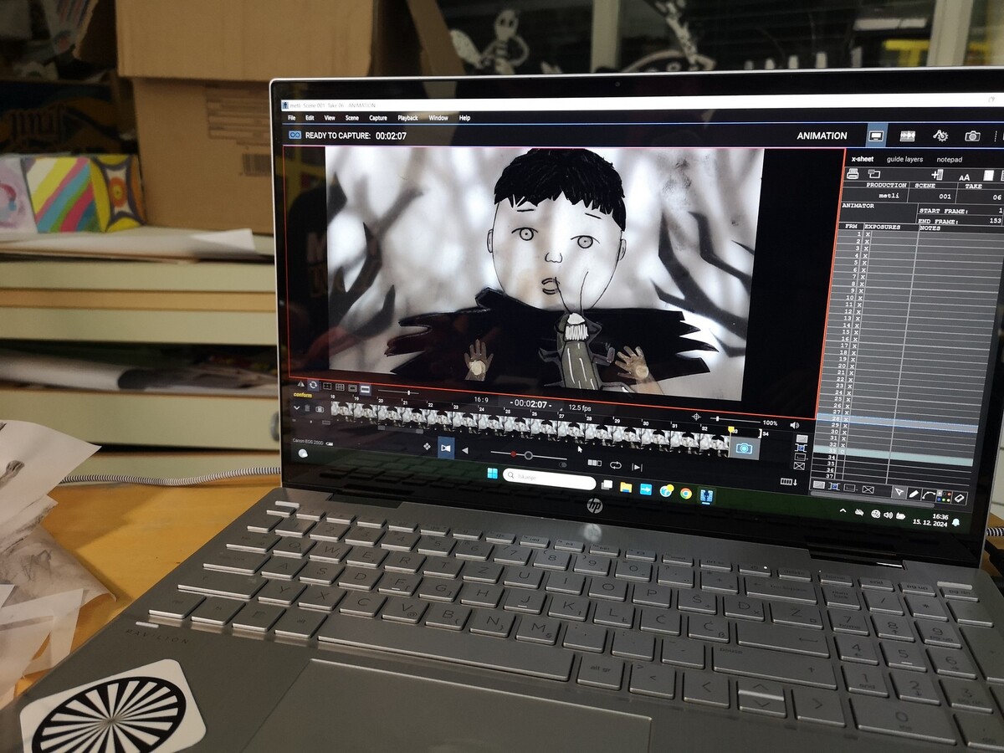Image resolution: width=1004 pixels, height=753 pixels.
Task: Open the Capture menu
Action: tap(378, 118)
